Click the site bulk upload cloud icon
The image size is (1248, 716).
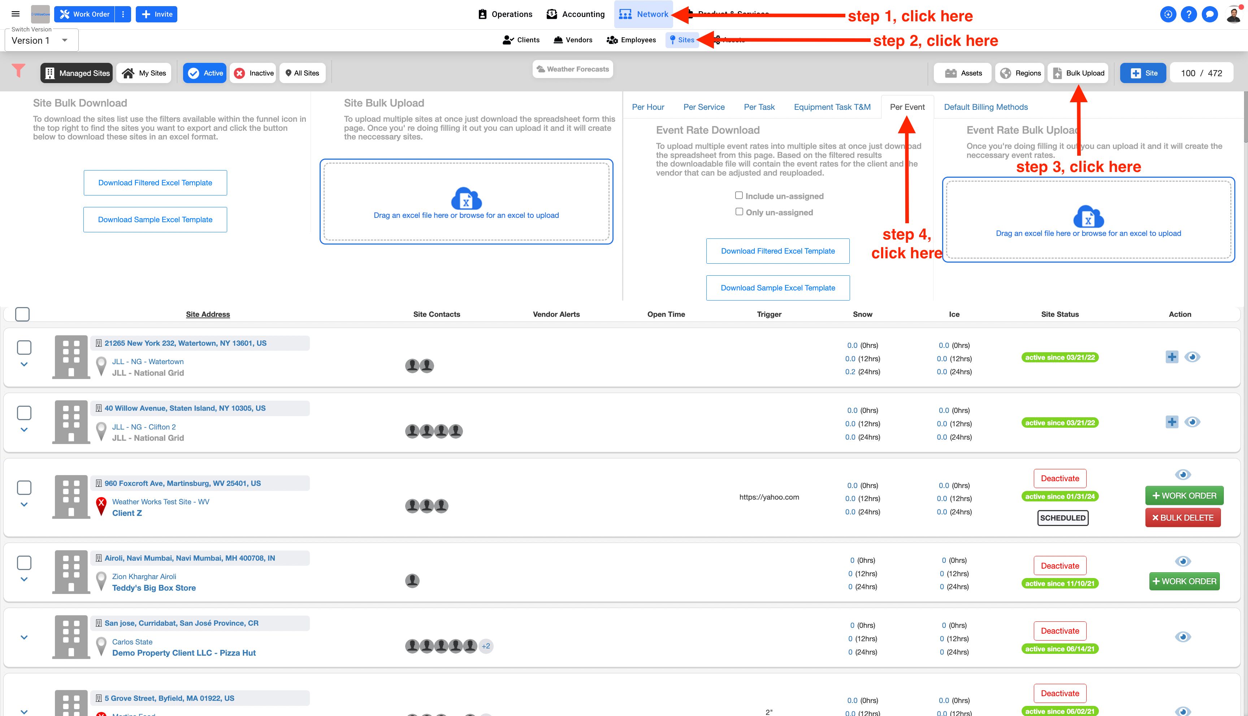click(x=466, y=199)
